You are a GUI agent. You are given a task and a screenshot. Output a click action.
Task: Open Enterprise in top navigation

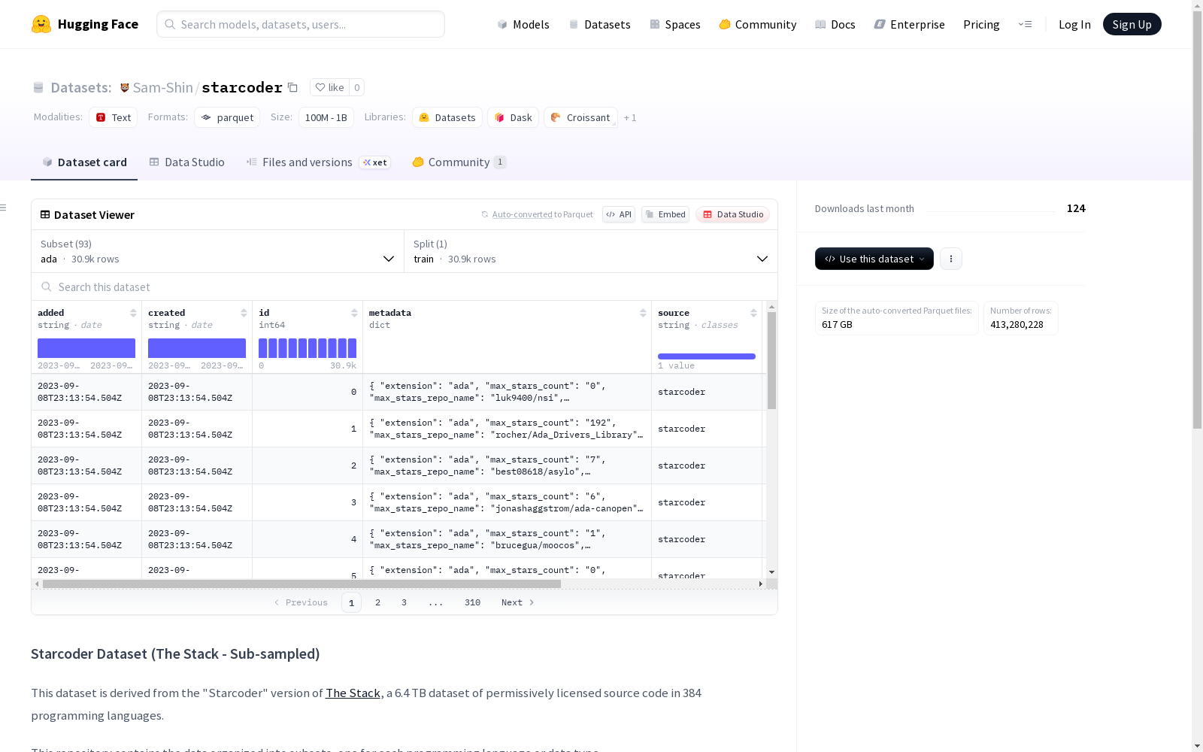coord(910,24)
